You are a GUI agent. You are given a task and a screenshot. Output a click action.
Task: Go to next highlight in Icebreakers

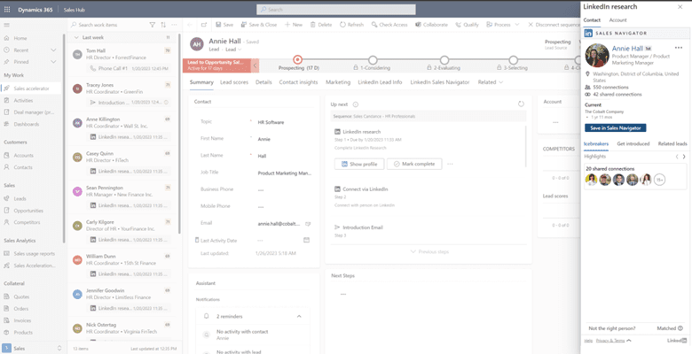pyautogui.click(x=684, y=157)
